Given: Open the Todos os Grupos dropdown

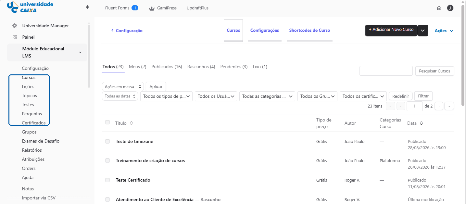Looking at the screenshot, I should [317, 96].
